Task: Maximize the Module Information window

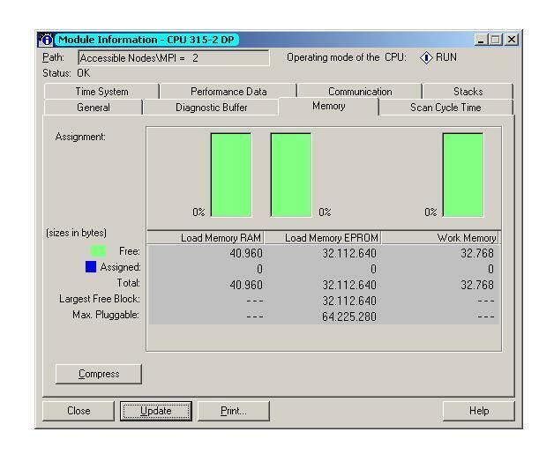Action: [x=495, y=40]
